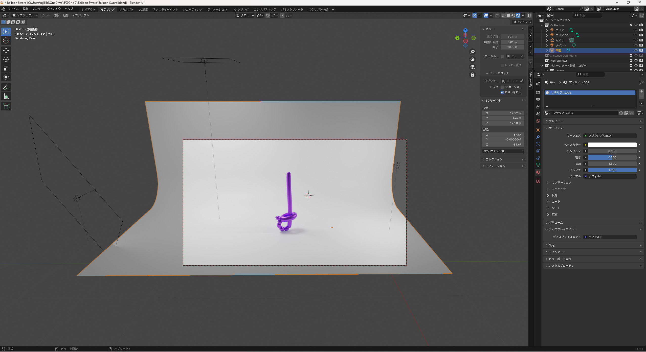Select the Add Cube tool
Viewport: 646px width, 352px height.
(6, 106)
